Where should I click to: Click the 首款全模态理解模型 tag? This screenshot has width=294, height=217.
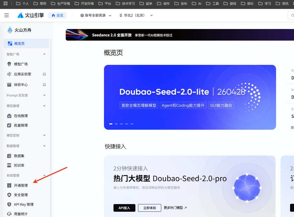click(x=139, y=105)
